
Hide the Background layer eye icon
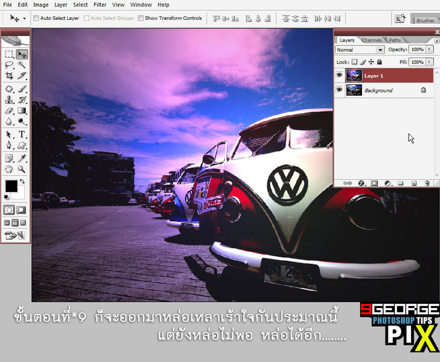point(339,90)
